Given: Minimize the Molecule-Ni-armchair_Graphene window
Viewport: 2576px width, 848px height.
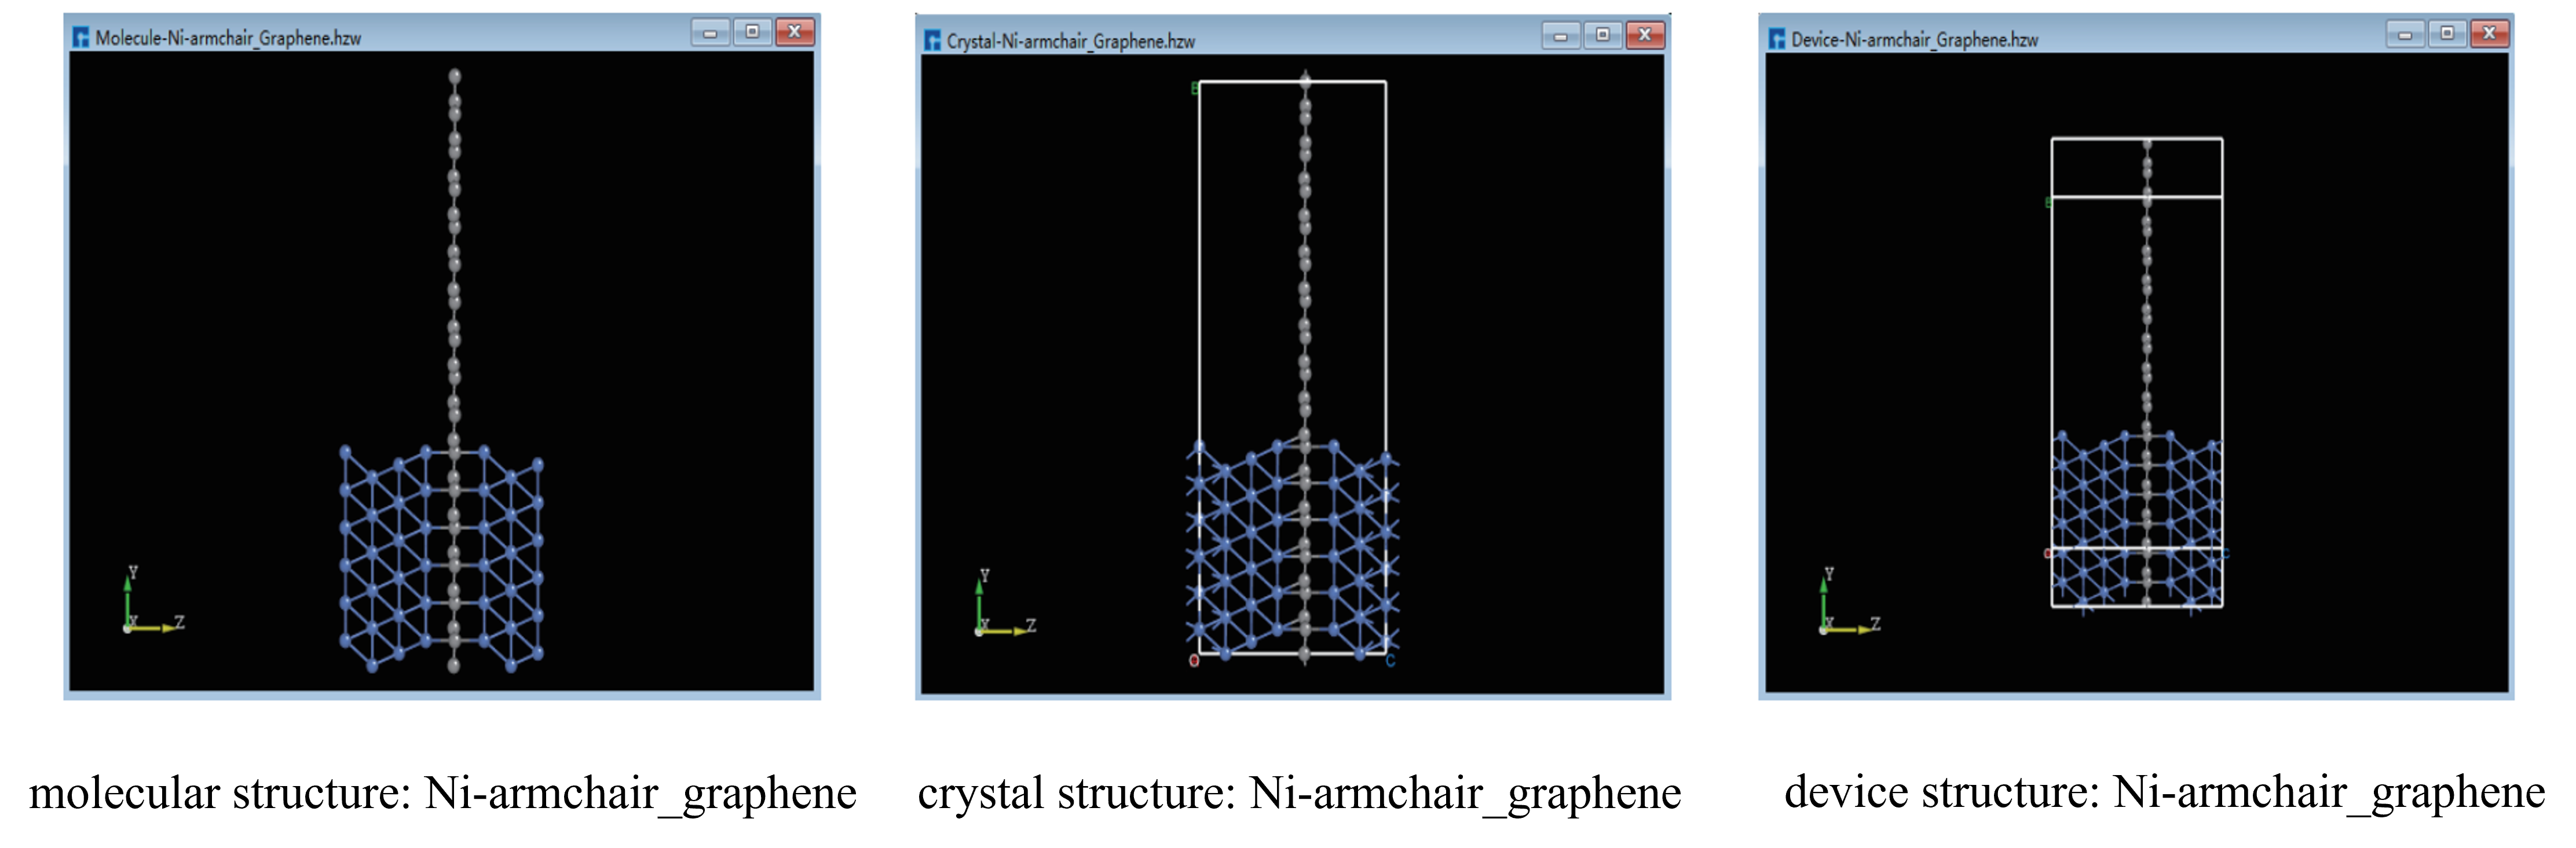Looking at the screenshot, I should (710, 33).
